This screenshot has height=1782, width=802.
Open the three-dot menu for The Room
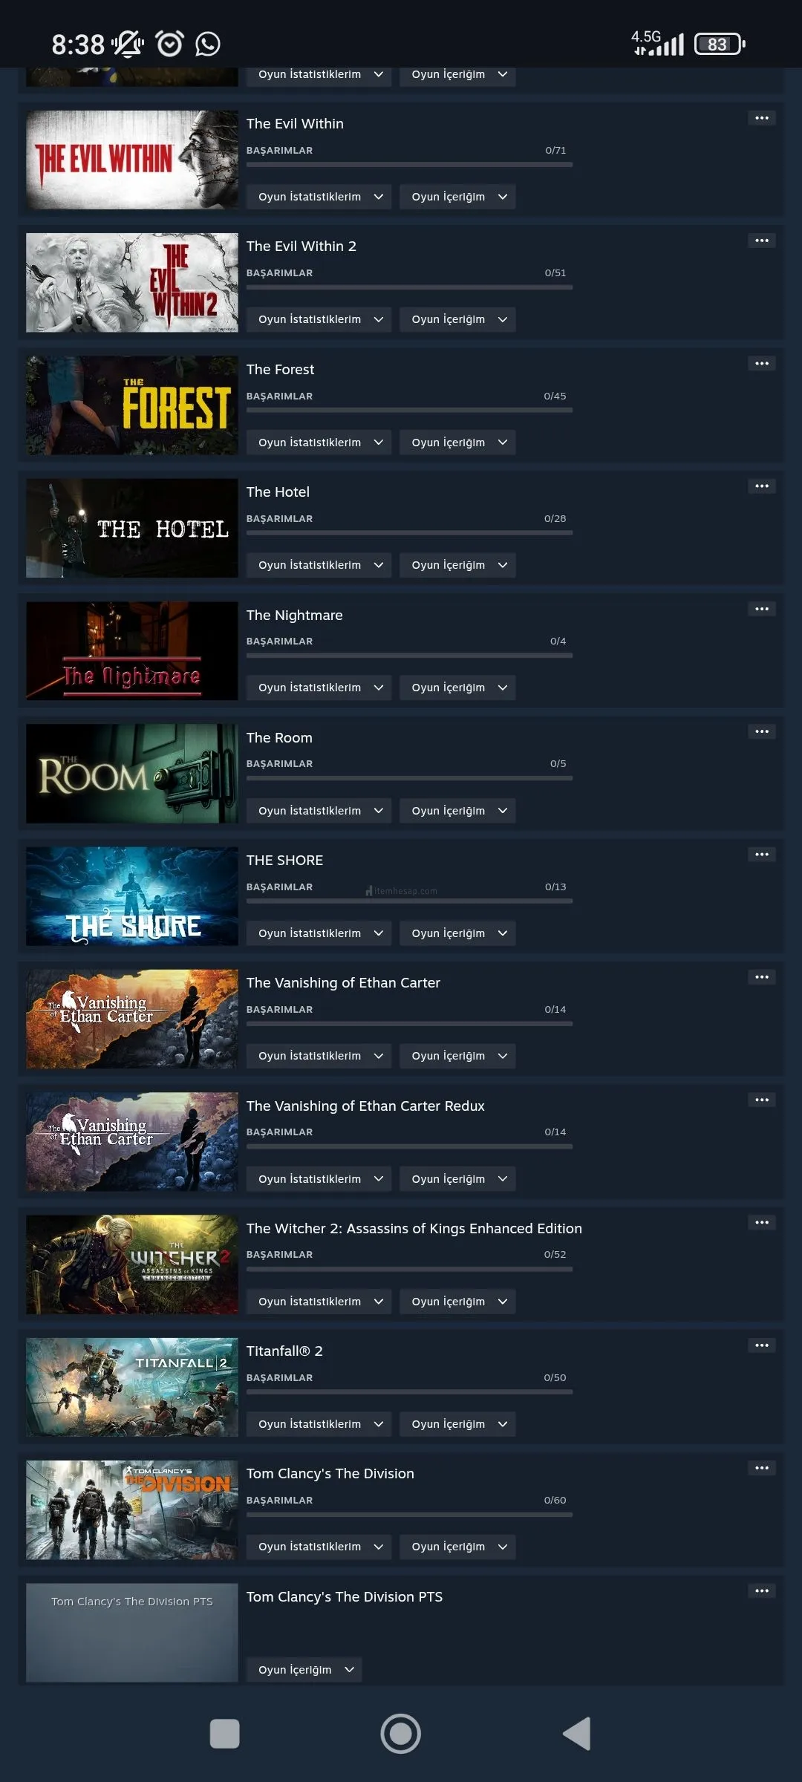[x=761, y=731]
